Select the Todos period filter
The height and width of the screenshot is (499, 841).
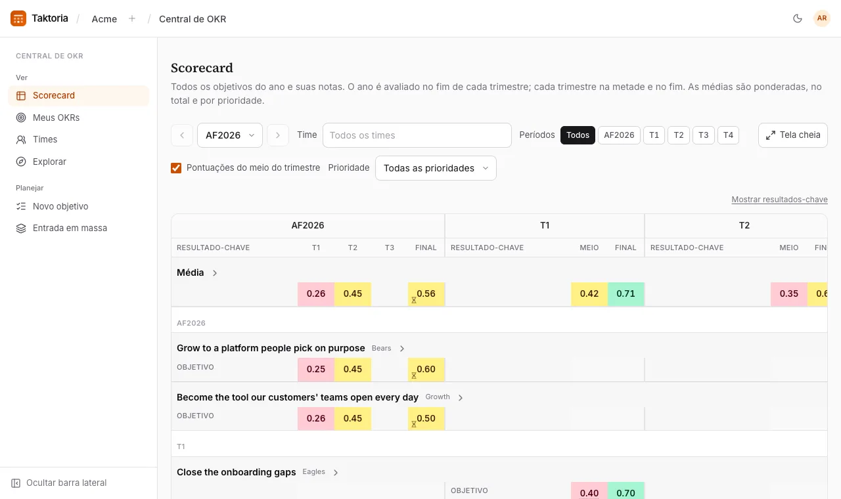pyautogui.click(x=578, y=135)
